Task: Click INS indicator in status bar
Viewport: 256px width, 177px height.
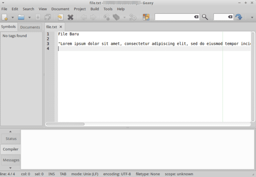Action: pos(52,174)
